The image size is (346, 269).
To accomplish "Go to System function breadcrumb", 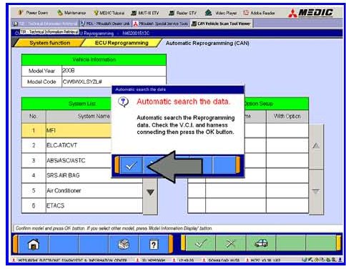I will point(49,43).
